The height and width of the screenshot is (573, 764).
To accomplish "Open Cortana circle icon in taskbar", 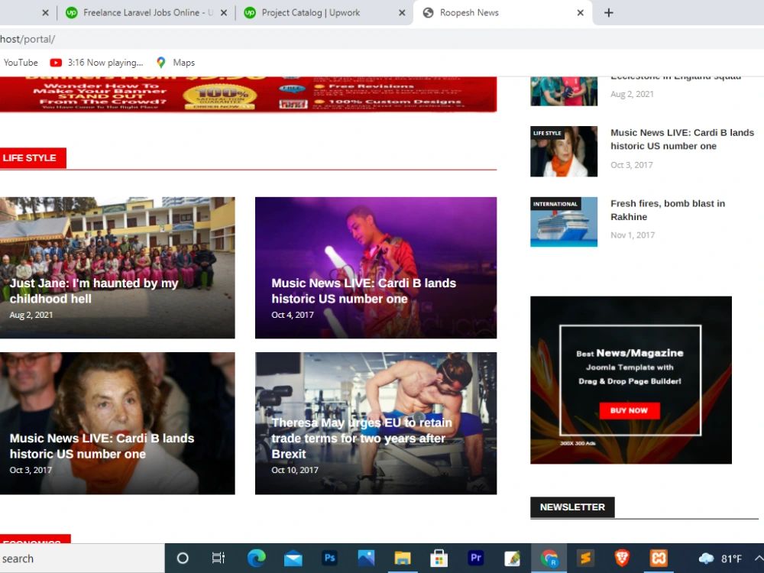I will coord(183,558).
